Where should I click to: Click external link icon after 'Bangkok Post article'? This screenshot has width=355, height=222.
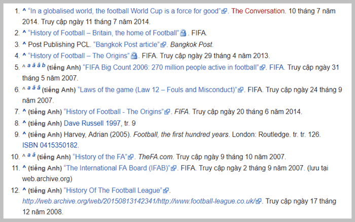coord(163,44)
